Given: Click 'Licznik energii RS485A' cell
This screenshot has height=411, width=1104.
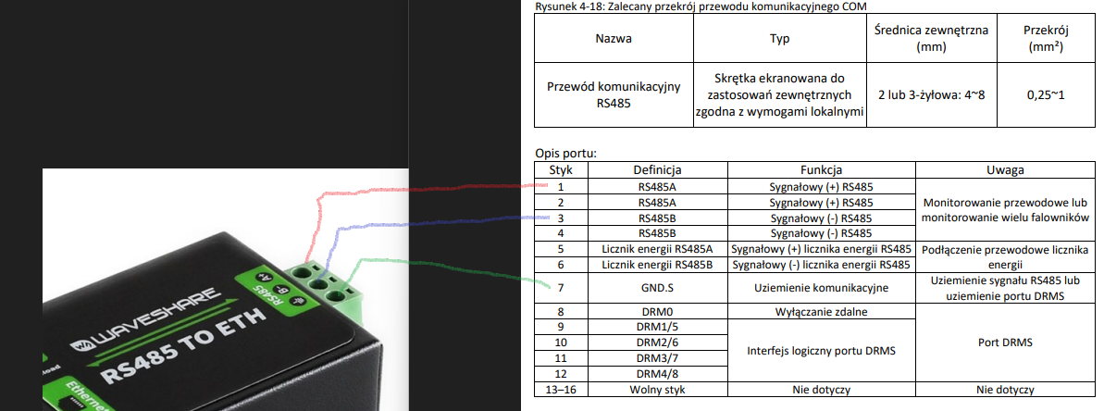Looking at the screenshot, I should [x=657, y=248].
